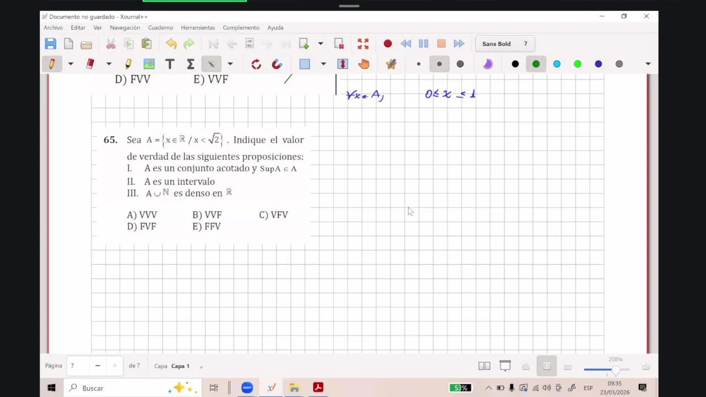Insert a LaTeX formula with sigma icon
This screenshot has width=706, height=397.
(x=190, y=64)
